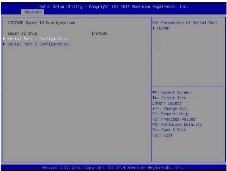
Task: Click arrow beside Serial Port 1 Configuration
Action: point(4,39)
